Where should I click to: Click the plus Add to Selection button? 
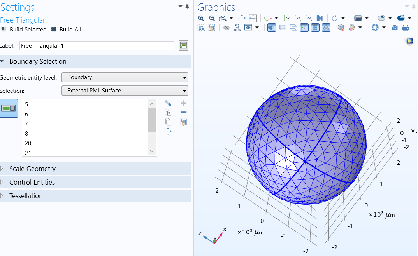184,103
